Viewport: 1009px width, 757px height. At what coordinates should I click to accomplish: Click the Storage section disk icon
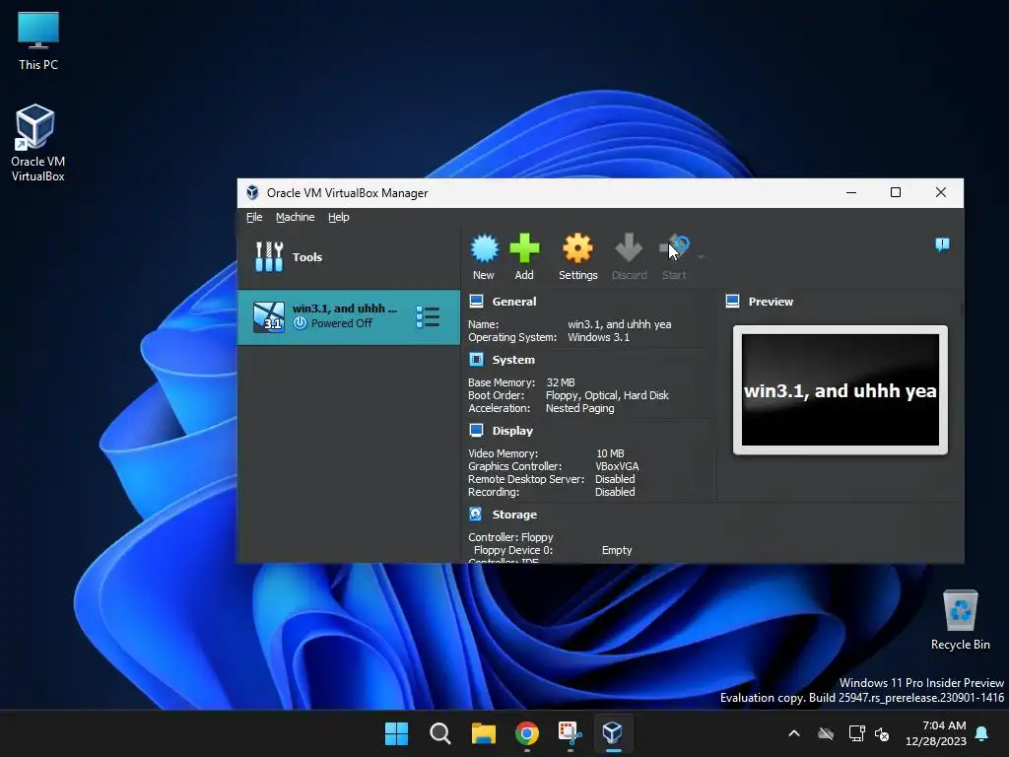(x=476, y=514)
